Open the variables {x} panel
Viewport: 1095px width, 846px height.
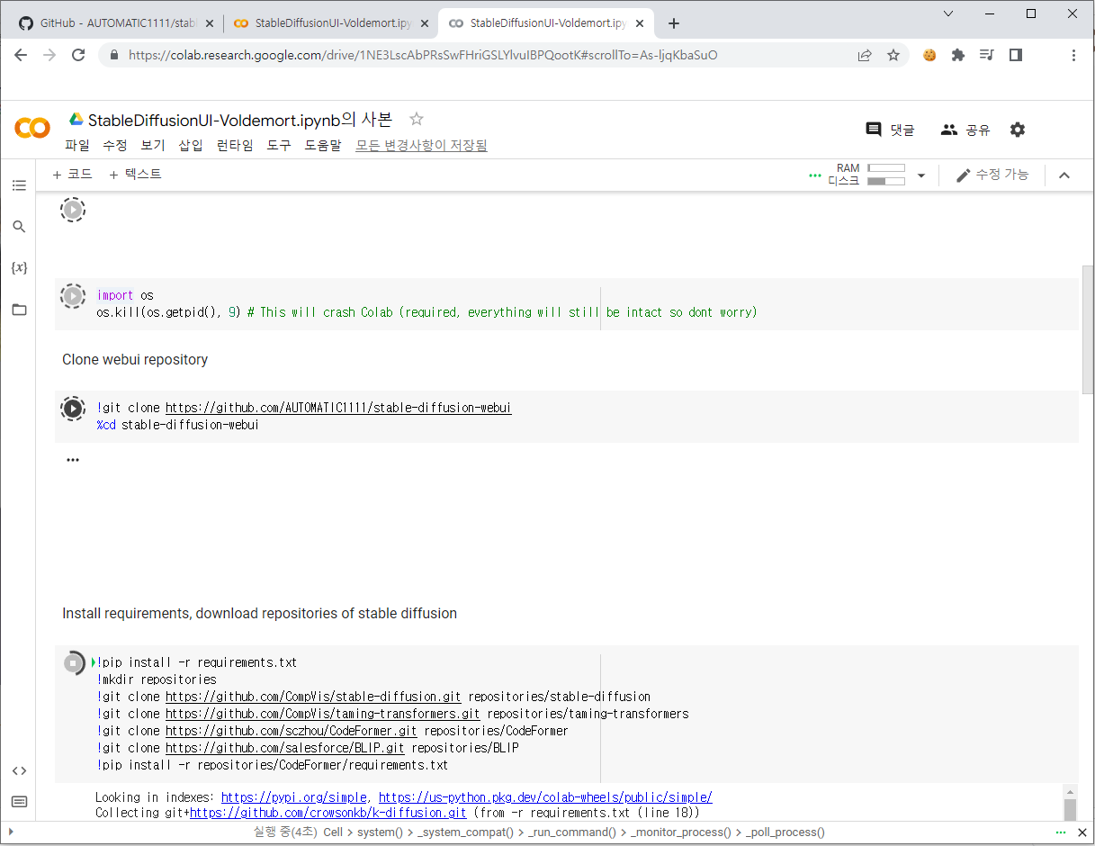(x=19, y=268)
